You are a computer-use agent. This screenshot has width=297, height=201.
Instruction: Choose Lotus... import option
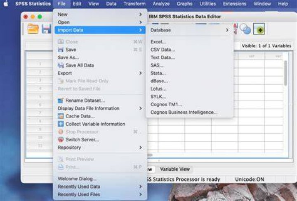point(158,89)
